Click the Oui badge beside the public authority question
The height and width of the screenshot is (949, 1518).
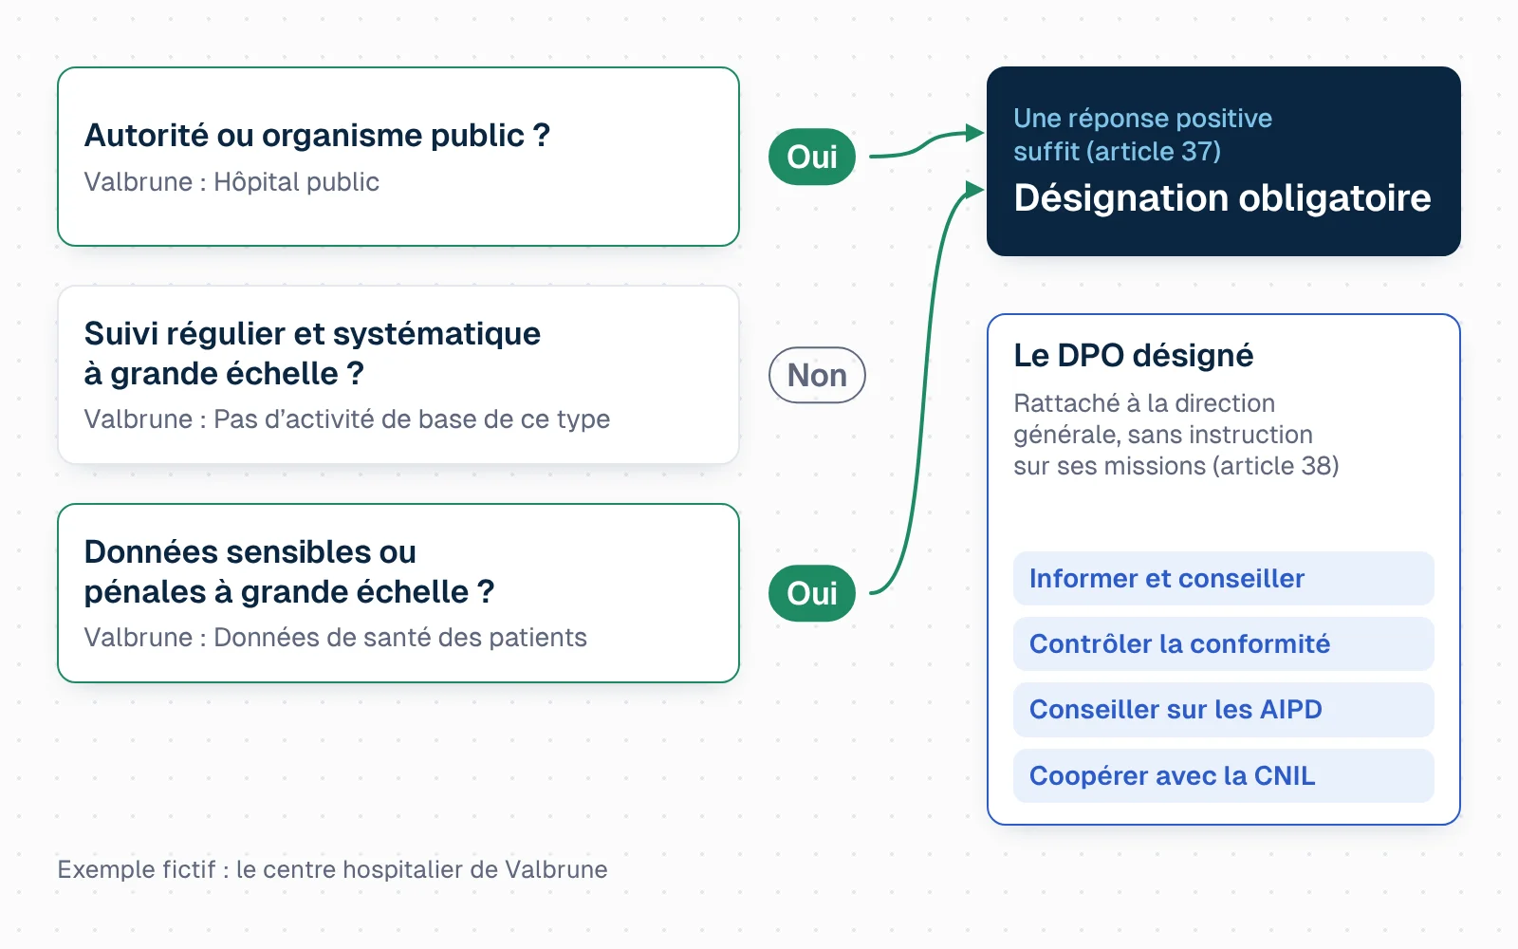(812, 157)
